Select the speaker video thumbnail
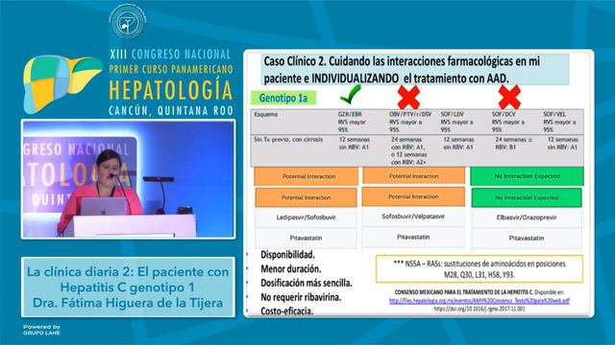Screen dimensions: 615x345 (x=128, y=179)
